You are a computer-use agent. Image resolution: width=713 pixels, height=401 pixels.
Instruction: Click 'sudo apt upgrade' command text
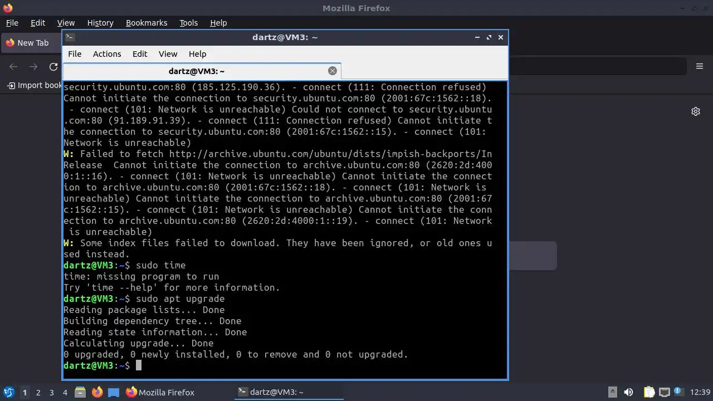180,299
